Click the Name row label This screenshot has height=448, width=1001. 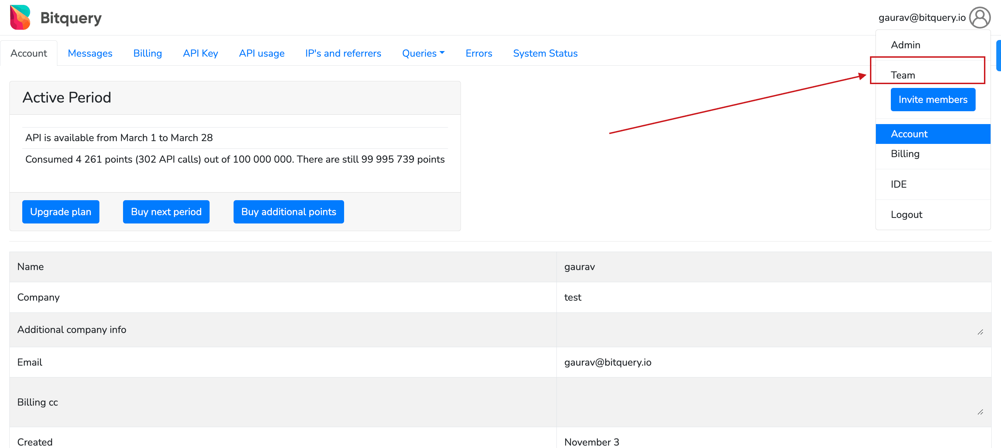30,267
